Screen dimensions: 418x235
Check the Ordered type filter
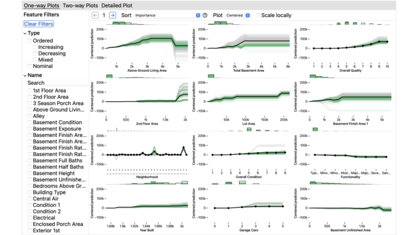click(x=29, y=40)
